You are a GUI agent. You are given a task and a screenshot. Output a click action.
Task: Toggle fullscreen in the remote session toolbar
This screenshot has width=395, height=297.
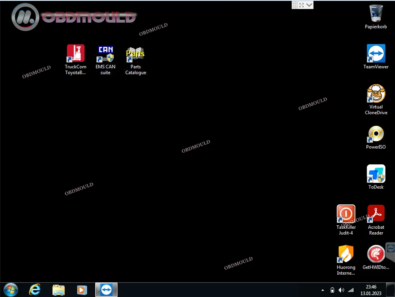point(302,5)
